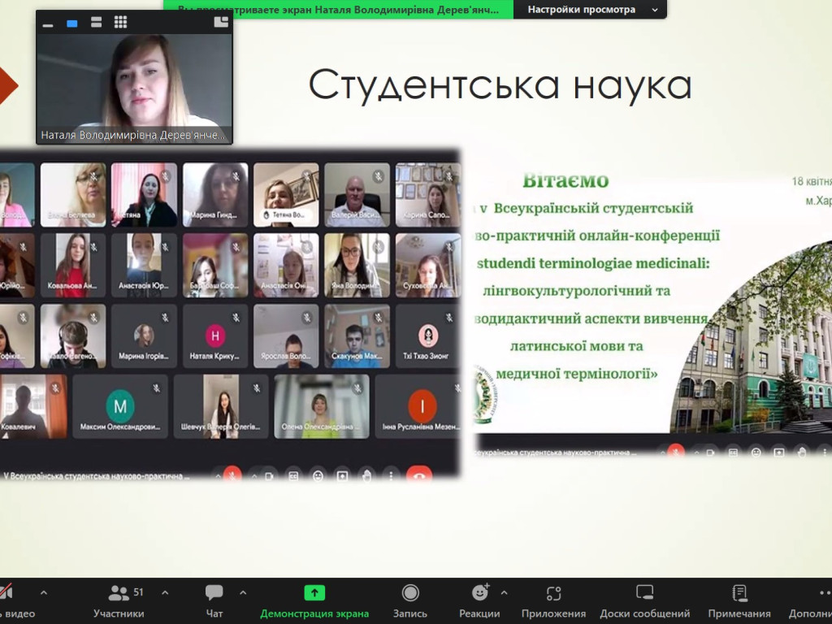
Task: Select Марина Гинд... participant tile
Action: click(x=215, y=195)
